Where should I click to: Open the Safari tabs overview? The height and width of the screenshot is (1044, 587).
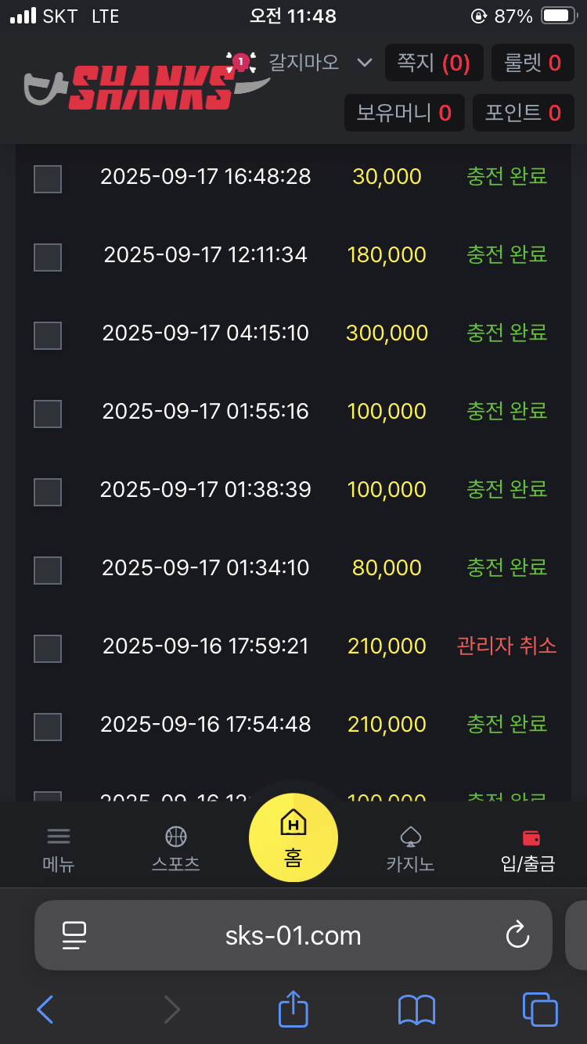[539, 1010]
